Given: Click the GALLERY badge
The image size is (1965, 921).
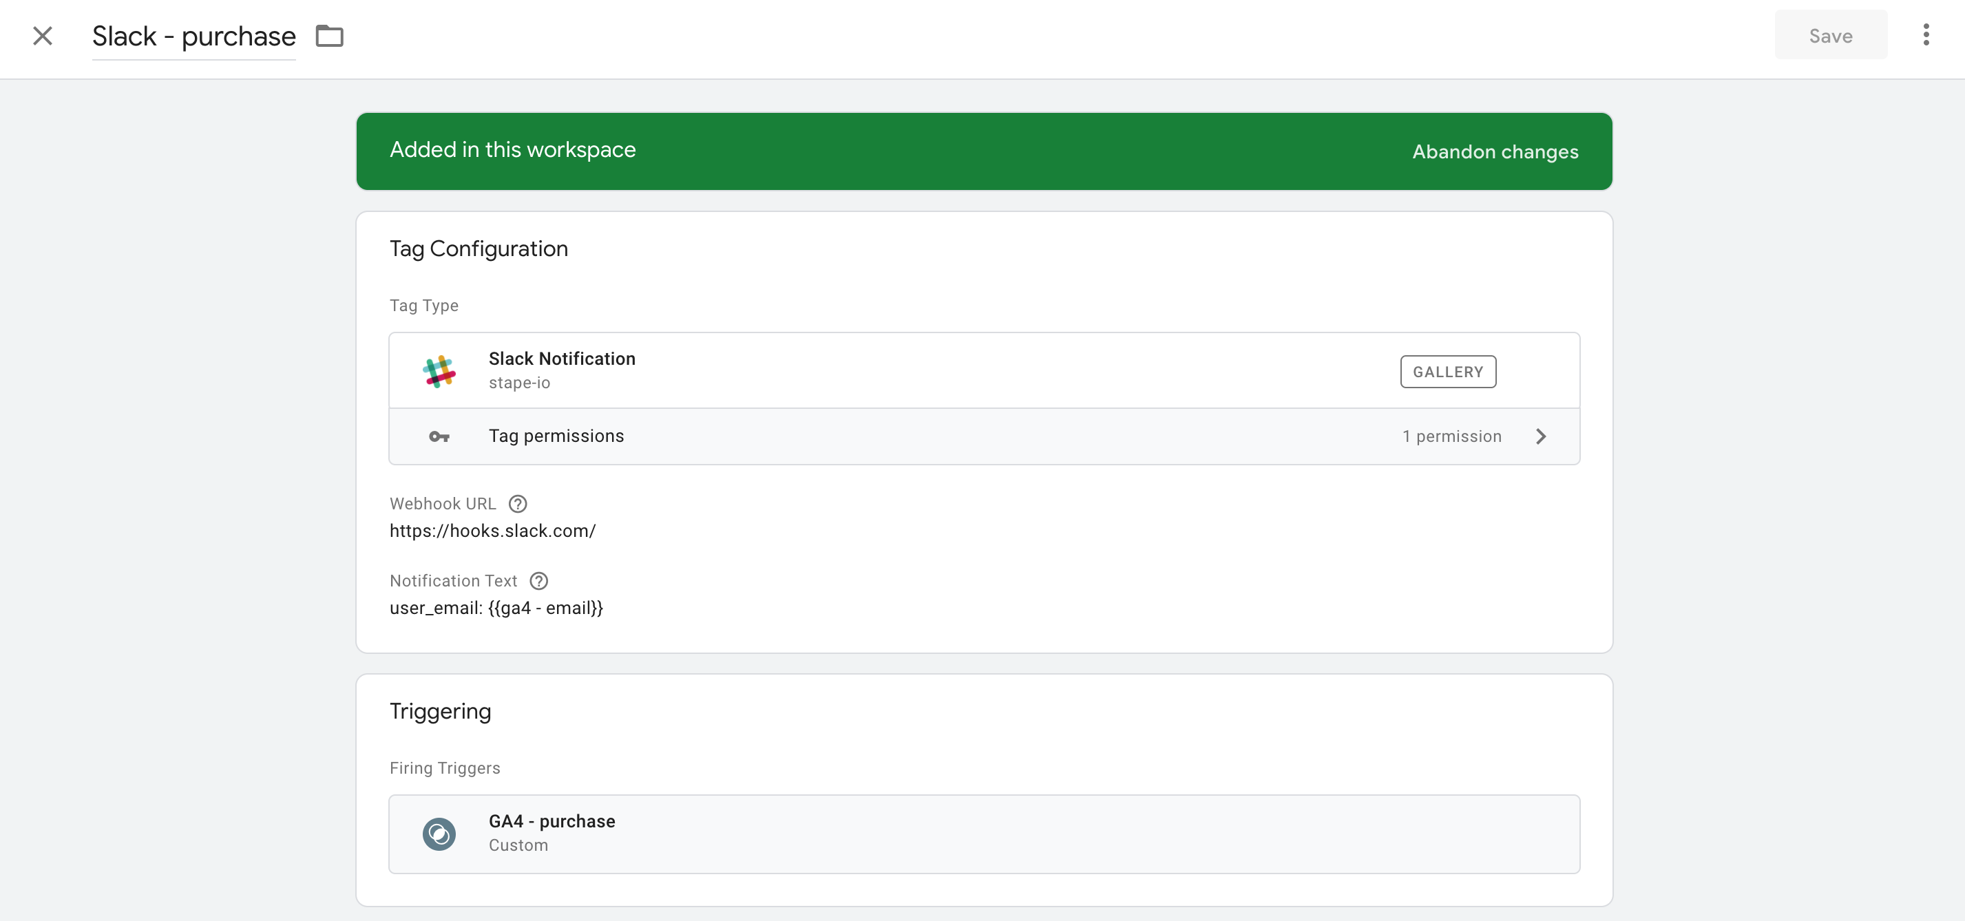Looking at the screenshot, I should click(x=1448, y=371).
